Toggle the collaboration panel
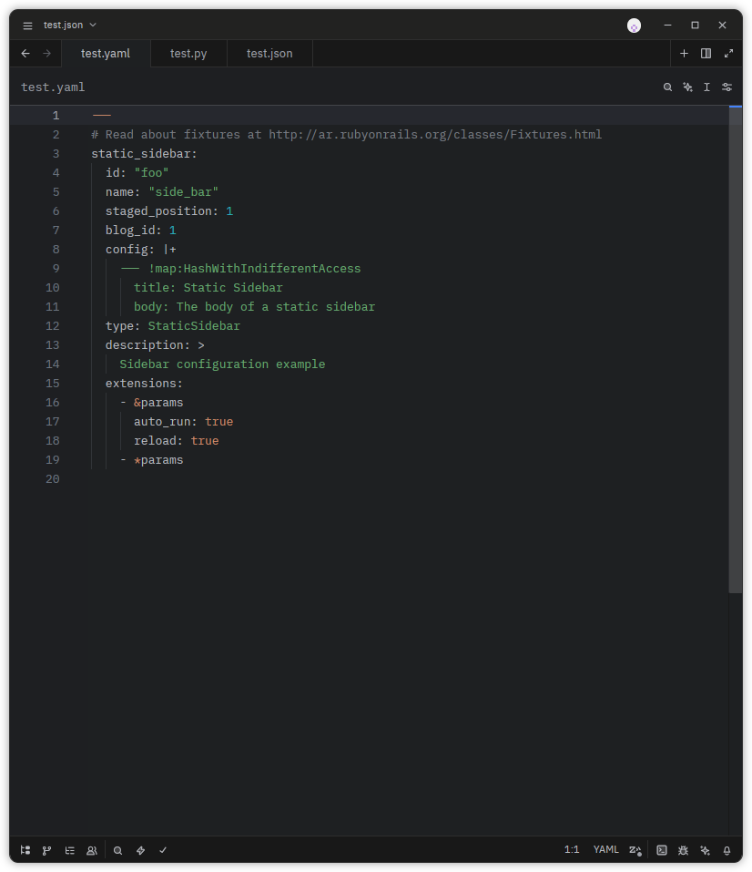 click(92, 850)
